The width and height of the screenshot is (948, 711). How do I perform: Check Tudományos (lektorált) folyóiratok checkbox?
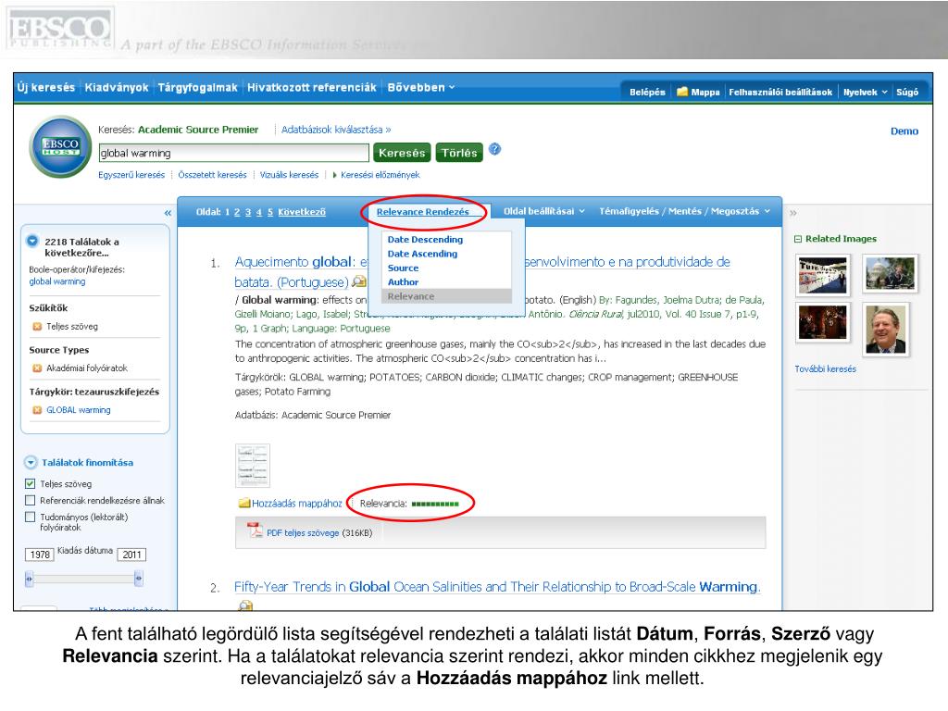point(31,517)
